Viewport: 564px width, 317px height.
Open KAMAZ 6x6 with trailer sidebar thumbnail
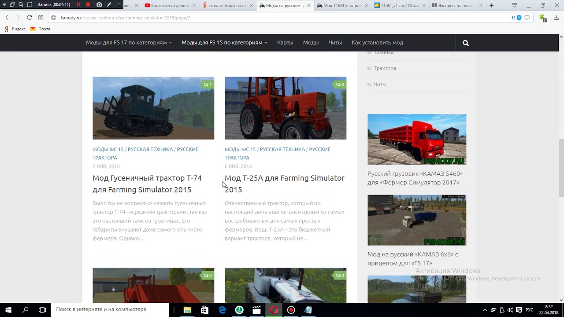[417, 220]
